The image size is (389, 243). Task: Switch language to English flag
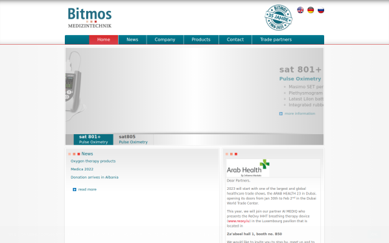click(x=300, y=10)
